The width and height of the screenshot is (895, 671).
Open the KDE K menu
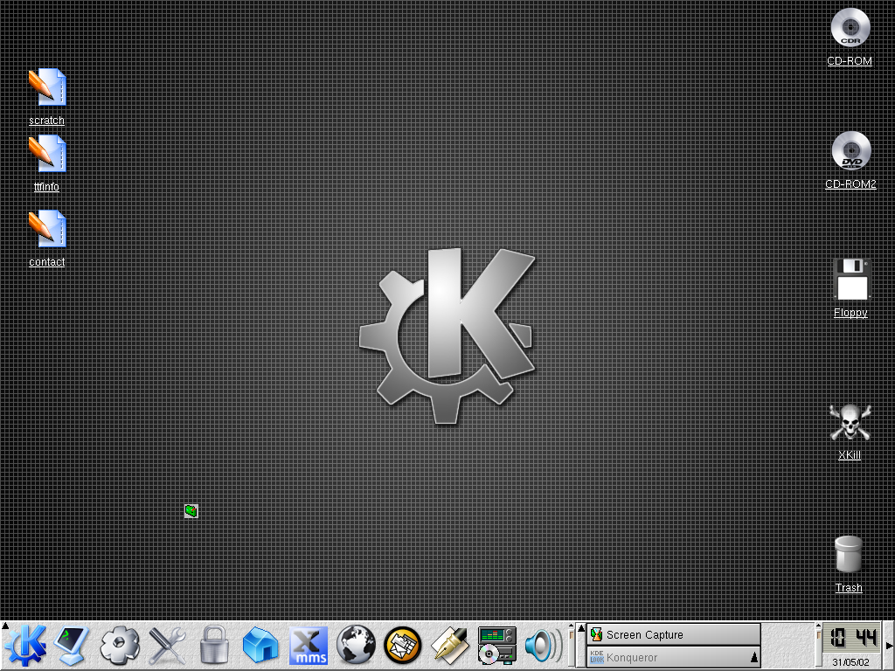(25, 646)
